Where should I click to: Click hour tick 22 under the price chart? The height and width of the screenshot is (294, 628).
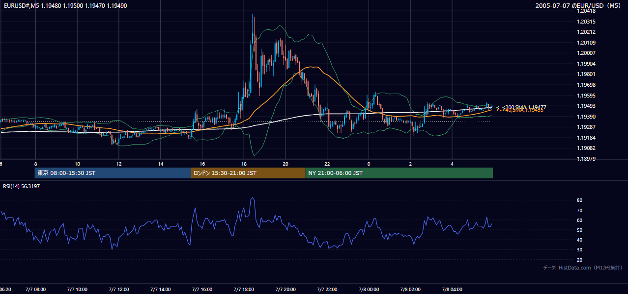tap(327, 164)
